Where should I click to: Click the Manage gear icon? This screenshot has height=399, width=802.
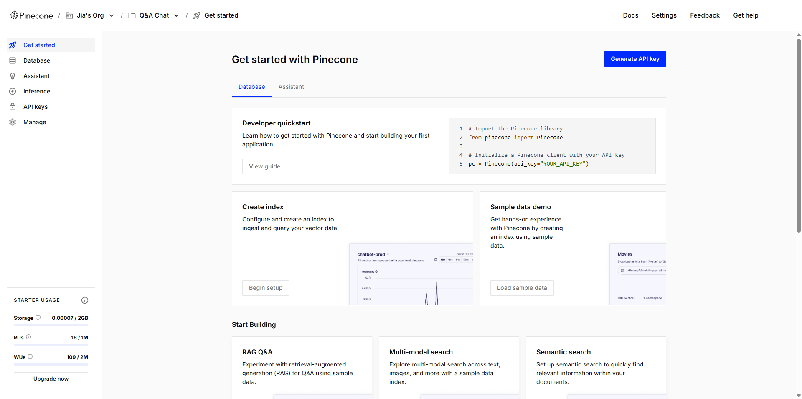13,122
